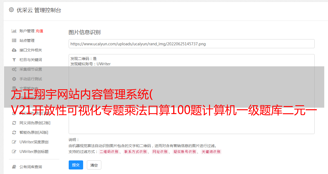
Task: Open 同义词伪原创[2版] page
Action: coord(35,123)
